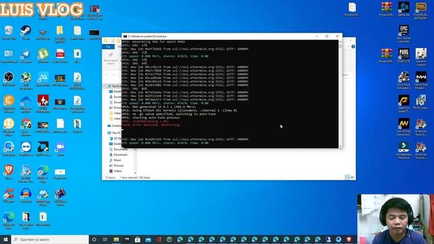Image resolution: width=434 pixels, height=244 pixels.
Task: Select OneDrive in the Explorer sidebar
Action: click(115, 125)
